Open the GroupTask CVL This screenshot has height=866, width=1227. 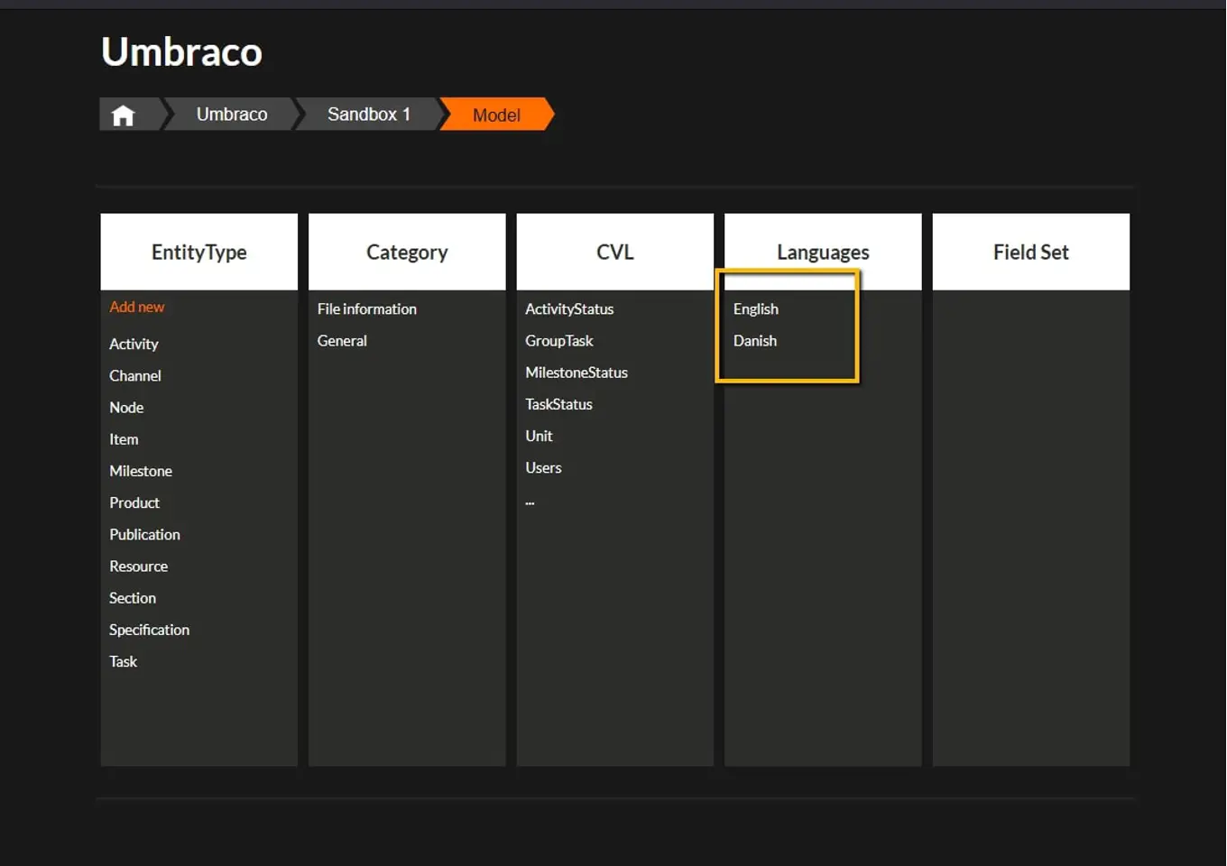click(559, 340)
